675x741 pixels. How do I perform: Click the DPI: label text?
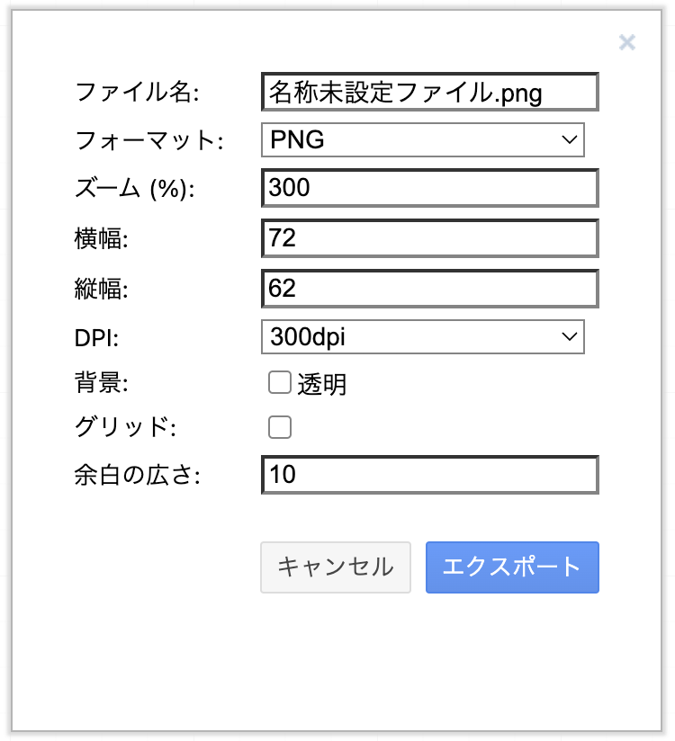[96, 338]
